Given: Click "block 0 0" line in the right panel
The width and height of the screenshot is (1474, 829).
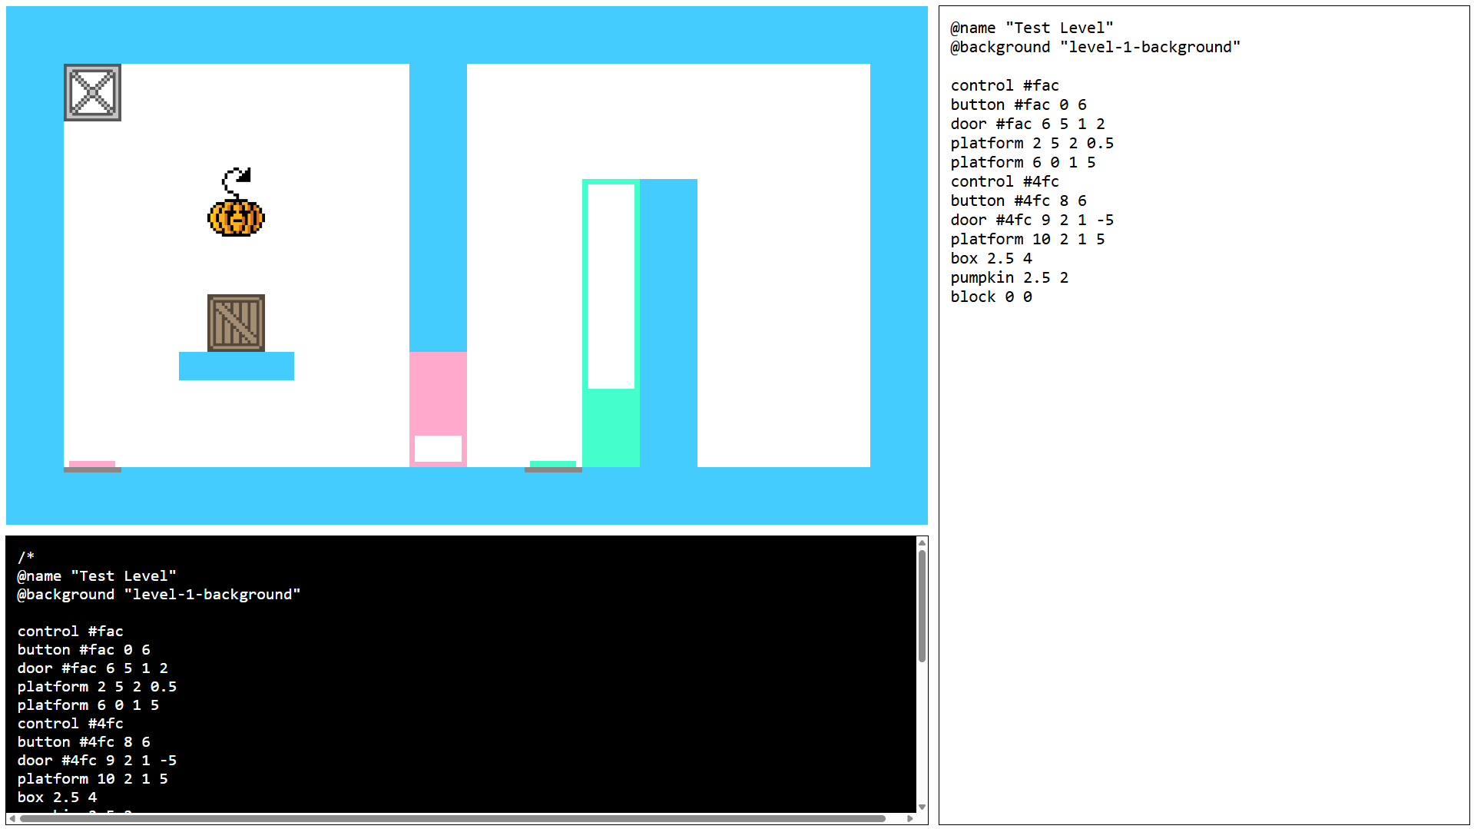Looking at the screenshot, I should 991,297.
